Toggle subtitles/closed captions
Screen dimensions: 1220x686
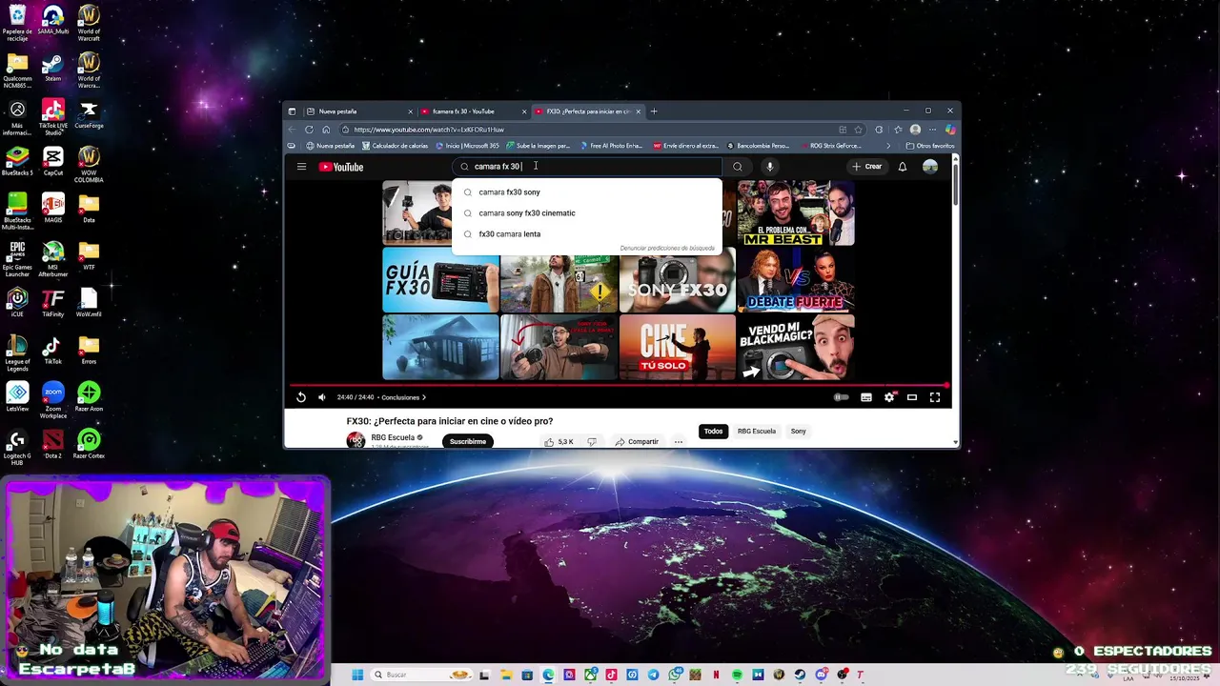point(866,397)
